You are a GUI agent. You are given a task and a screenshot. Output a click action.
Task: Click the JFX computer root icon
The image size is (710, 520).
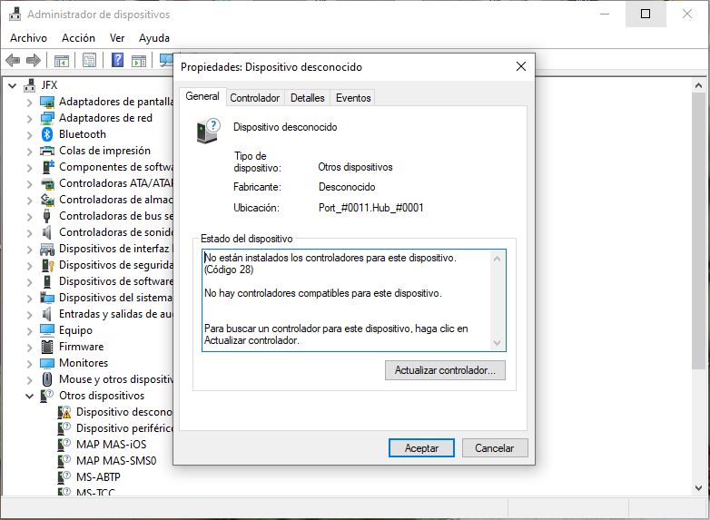[x=30, y=85]
